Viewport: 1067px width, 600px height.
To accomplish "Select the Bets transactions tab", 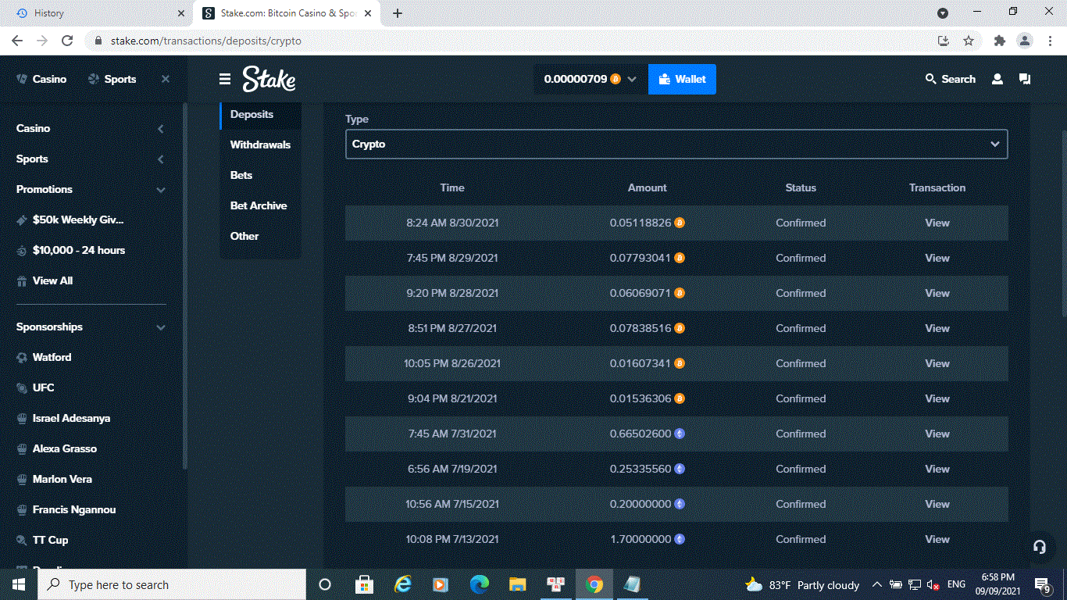I will pyautogui.click(x=241, y=176).
